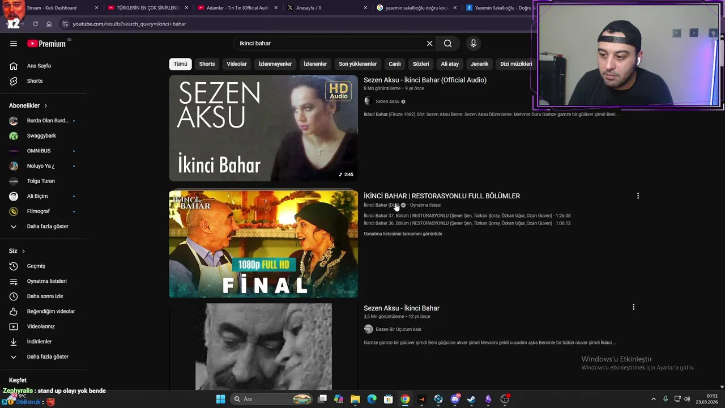Select the Canlı filter chip
This screenshot has height=408, width=725.
click(x=395, y=64)
